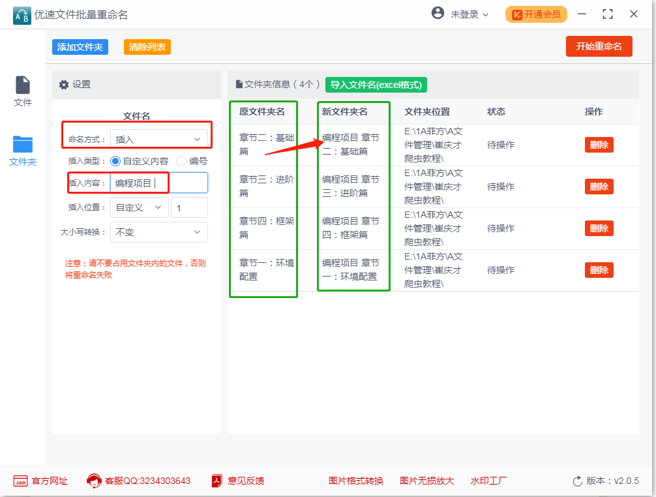Select the 编号 radio button

pyautogui.click(x=182, y=161)
